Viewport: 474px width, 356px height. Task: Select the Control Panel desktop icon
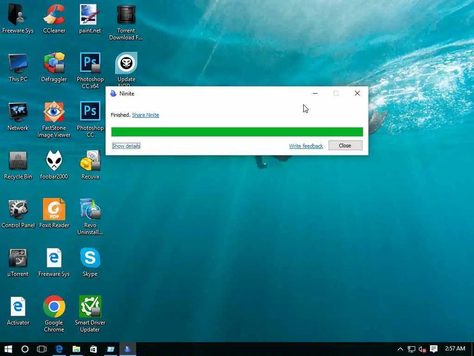point(18,214)
